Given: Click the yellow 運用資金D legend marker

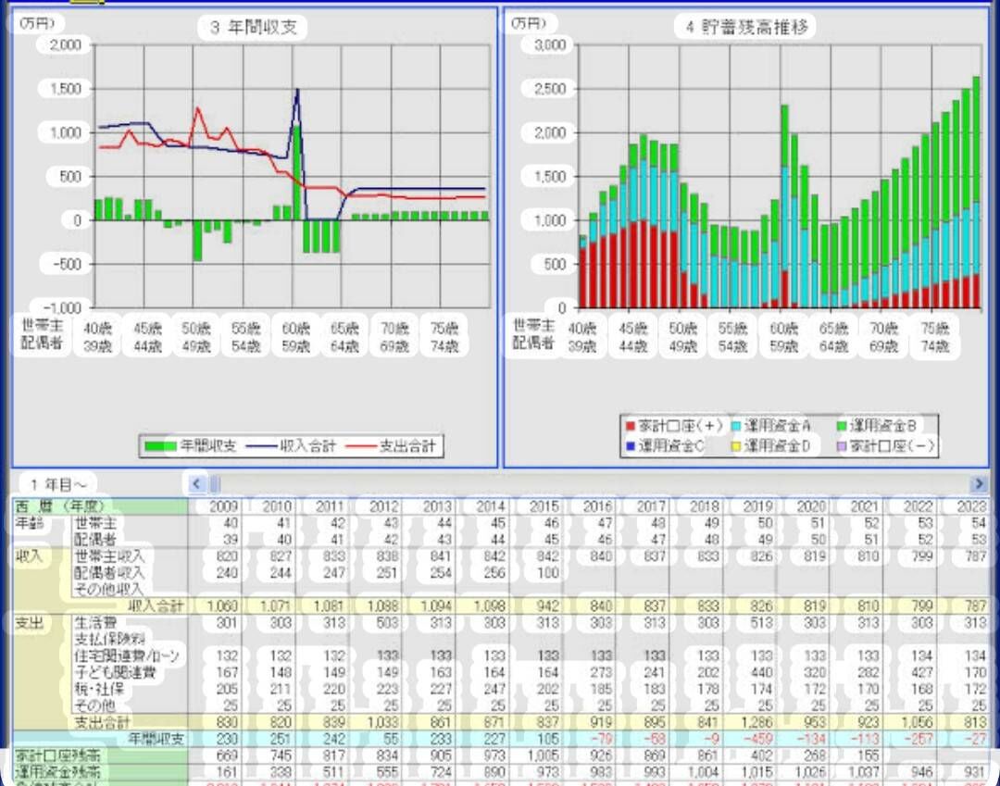Looking at the screenshot, I should (x=736, y=445).
